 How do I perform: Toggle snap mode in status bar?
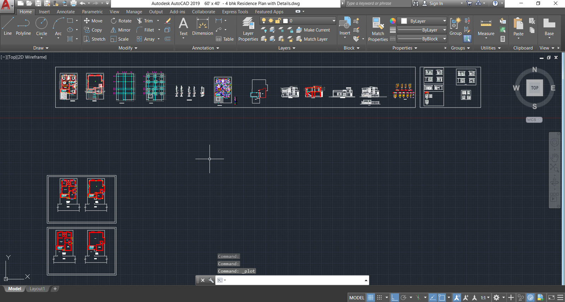[380, 297]
